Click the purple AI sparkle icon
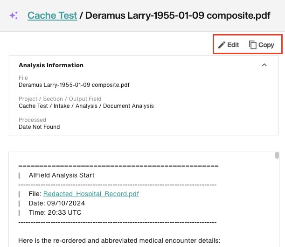Image resolution: width=285 pixels, height=247 pixels. pyautogui.click(x=14, y=15)
